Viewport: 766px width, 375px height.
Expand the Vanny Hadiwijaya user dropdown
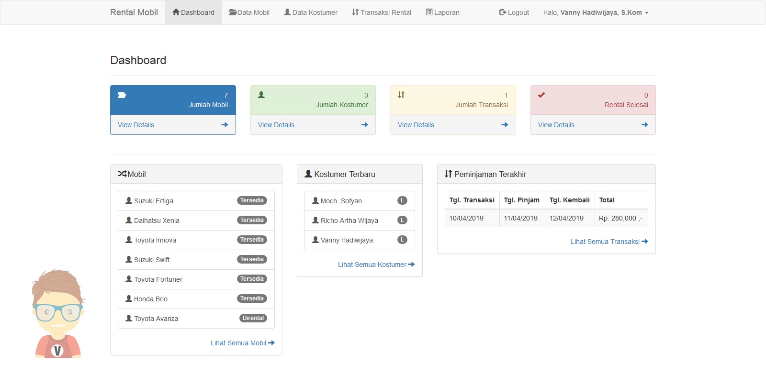click(596, 12)
